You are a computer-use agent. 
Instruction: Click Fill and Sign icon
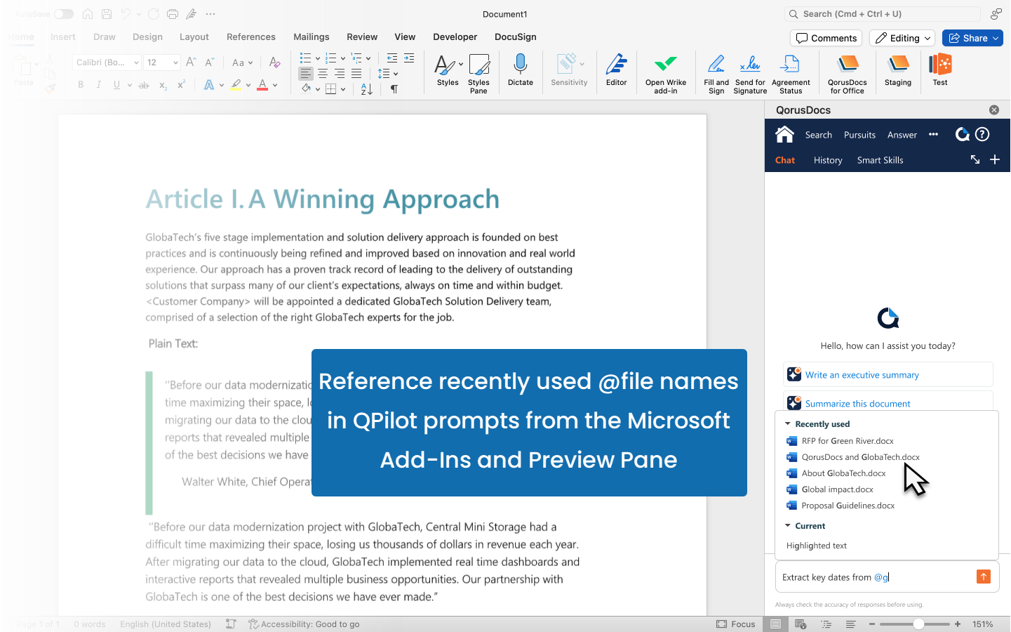pos(716,73)
